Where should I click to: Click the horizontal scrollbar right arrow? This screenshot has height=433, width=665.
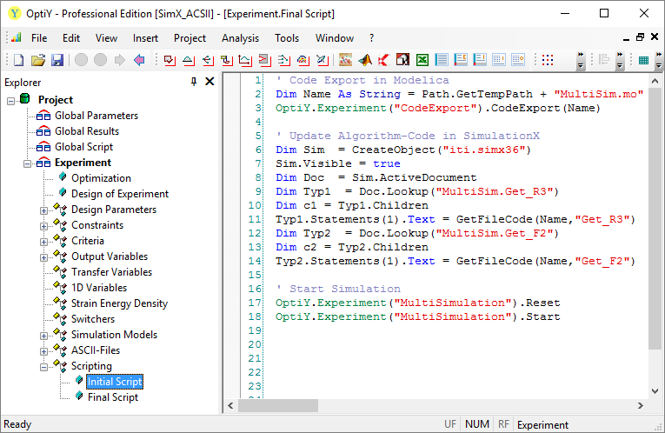pyautogui.click(x=641, y=406)
